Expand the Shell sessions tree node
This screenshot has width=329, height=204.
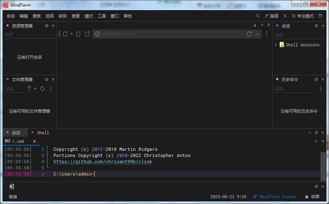coord(276,45)
